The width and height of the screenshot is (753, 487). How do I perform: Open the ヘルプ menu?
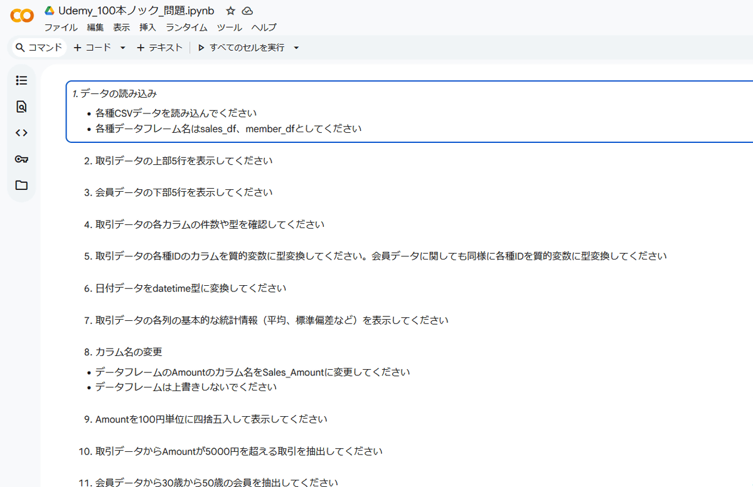tap(264, 28)
